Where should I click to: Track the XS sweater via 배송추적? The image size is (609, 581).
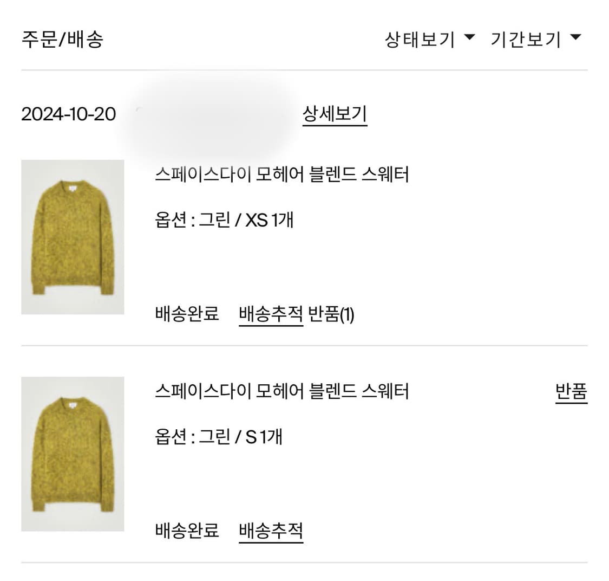272,312
